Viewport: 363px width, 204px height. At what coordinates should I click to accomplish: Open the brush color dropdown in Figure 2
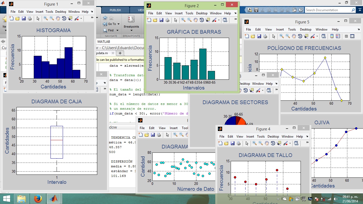click(219, 20)
